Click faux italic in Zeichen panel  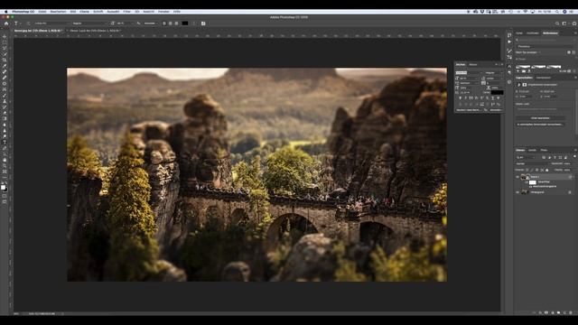(466, 98)
